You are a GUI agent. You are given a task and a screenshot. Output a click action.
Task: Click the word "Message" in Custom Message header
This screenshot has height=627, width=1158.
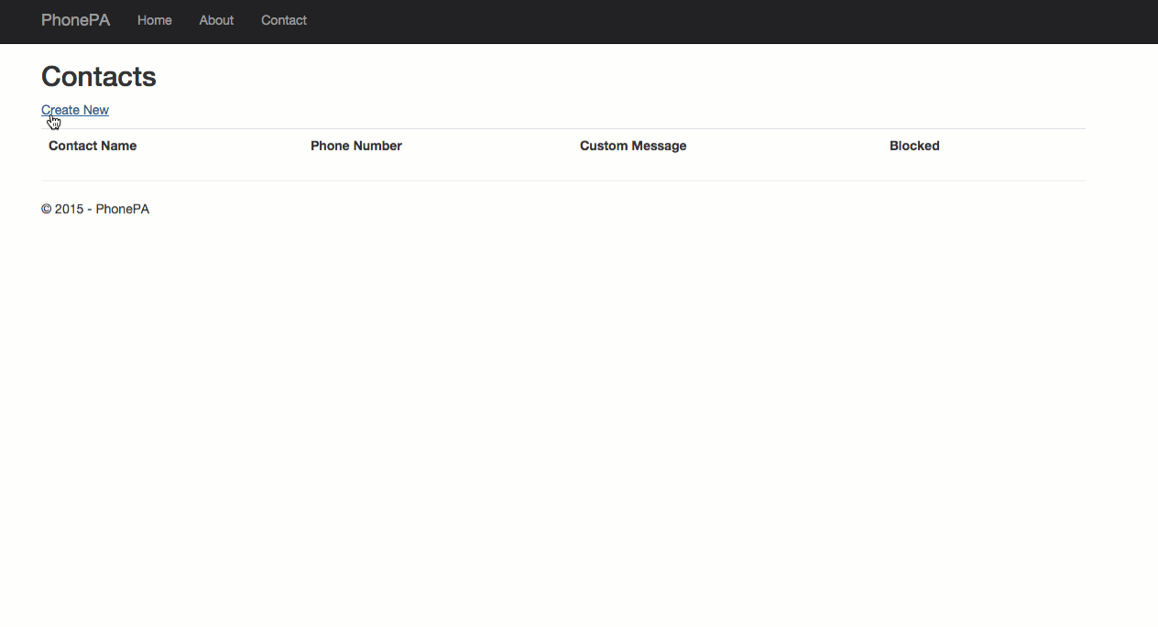659,146
